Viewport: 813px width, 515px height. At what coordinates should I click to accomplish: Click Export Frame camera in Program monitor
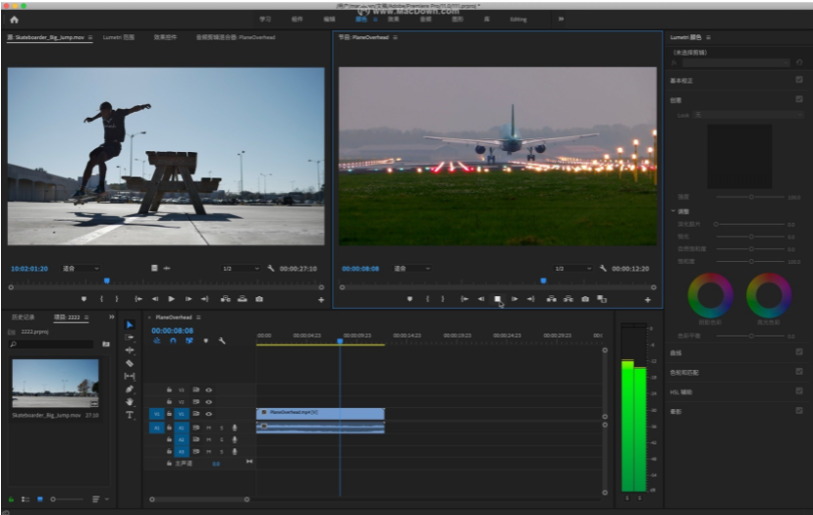point(585,299)
